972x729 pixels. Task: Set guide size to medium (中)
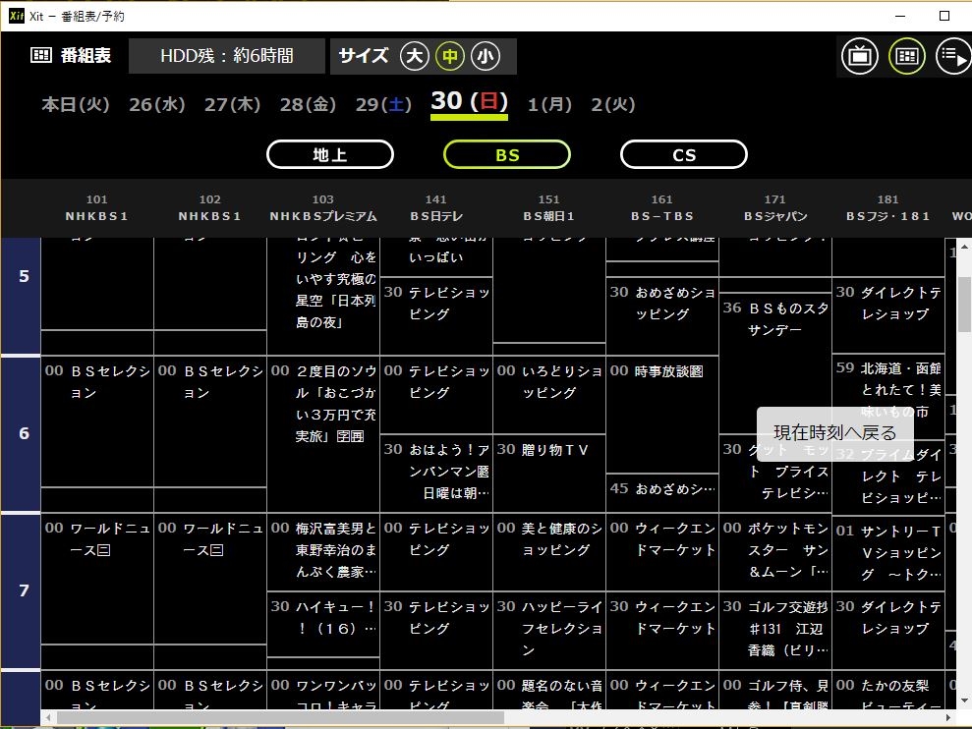450,57
